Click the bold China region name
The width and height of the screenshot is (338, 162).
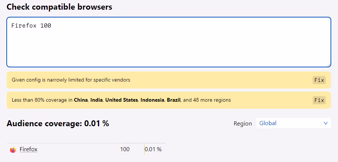click(81, 100)
